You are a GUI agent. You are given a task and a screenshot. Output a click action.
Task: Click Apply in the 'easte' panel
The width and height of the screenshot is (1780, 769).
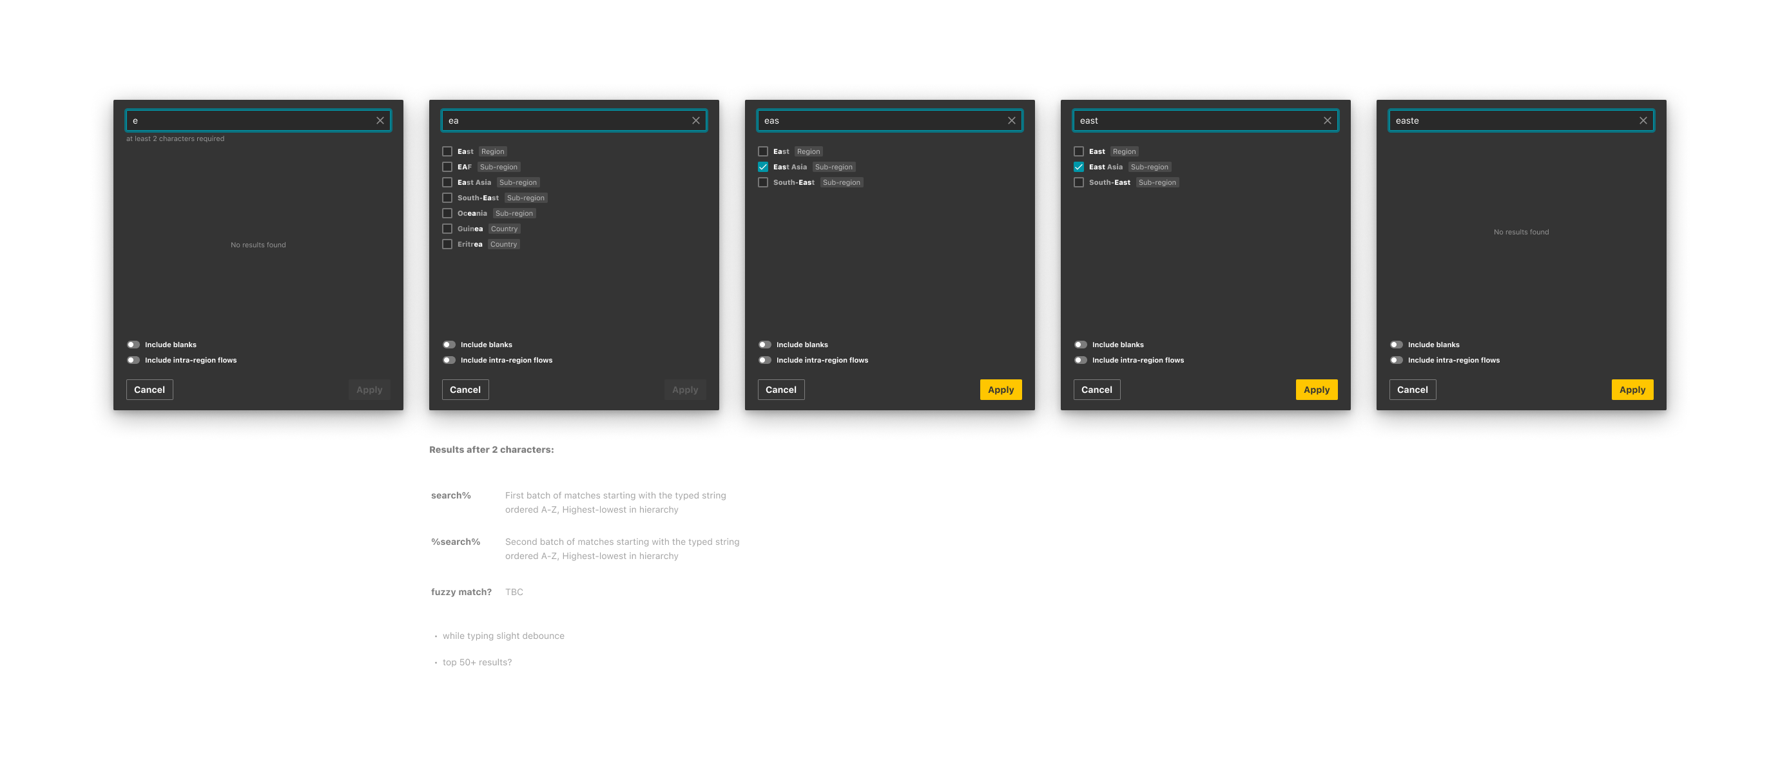click(x=1632, y=390)
